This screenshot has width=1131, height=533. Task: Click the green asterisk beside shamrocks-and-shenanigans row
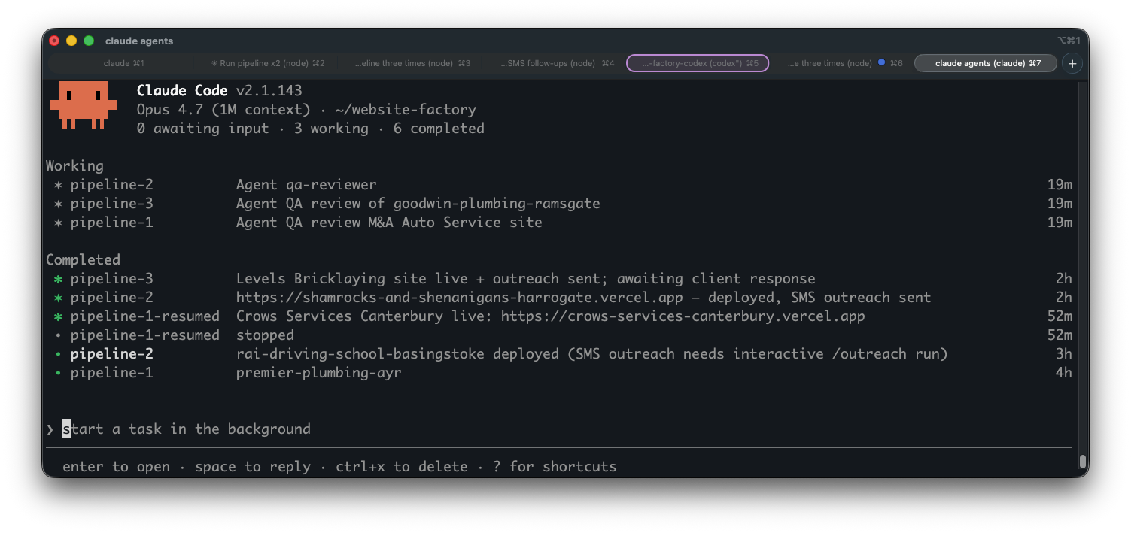tap(58, 298)
